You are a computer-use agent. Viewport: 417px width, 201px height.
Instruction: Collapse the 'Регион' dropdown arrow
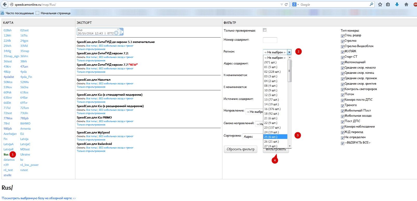[x=289, y=52]
